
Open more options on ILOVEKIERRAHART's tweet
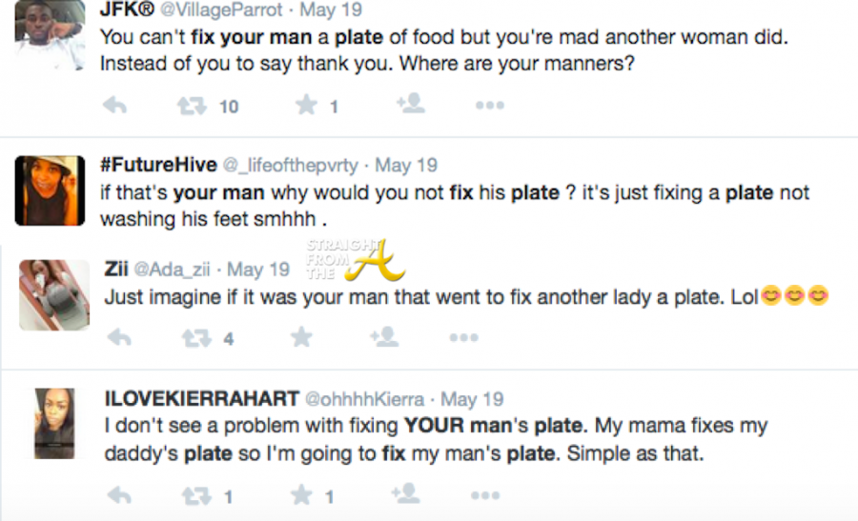485,495
